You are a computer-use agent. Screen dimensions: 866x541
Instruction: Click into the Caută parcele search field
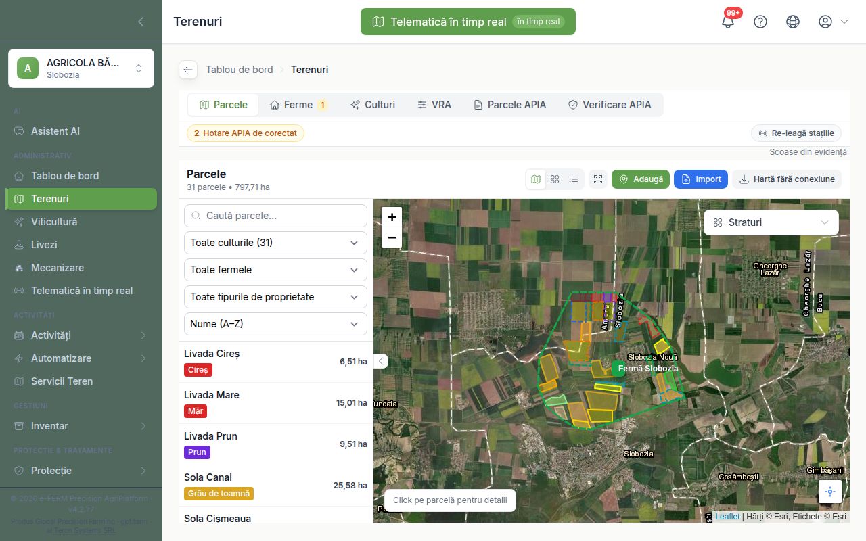pyautogui.click(x=275, y=216)
